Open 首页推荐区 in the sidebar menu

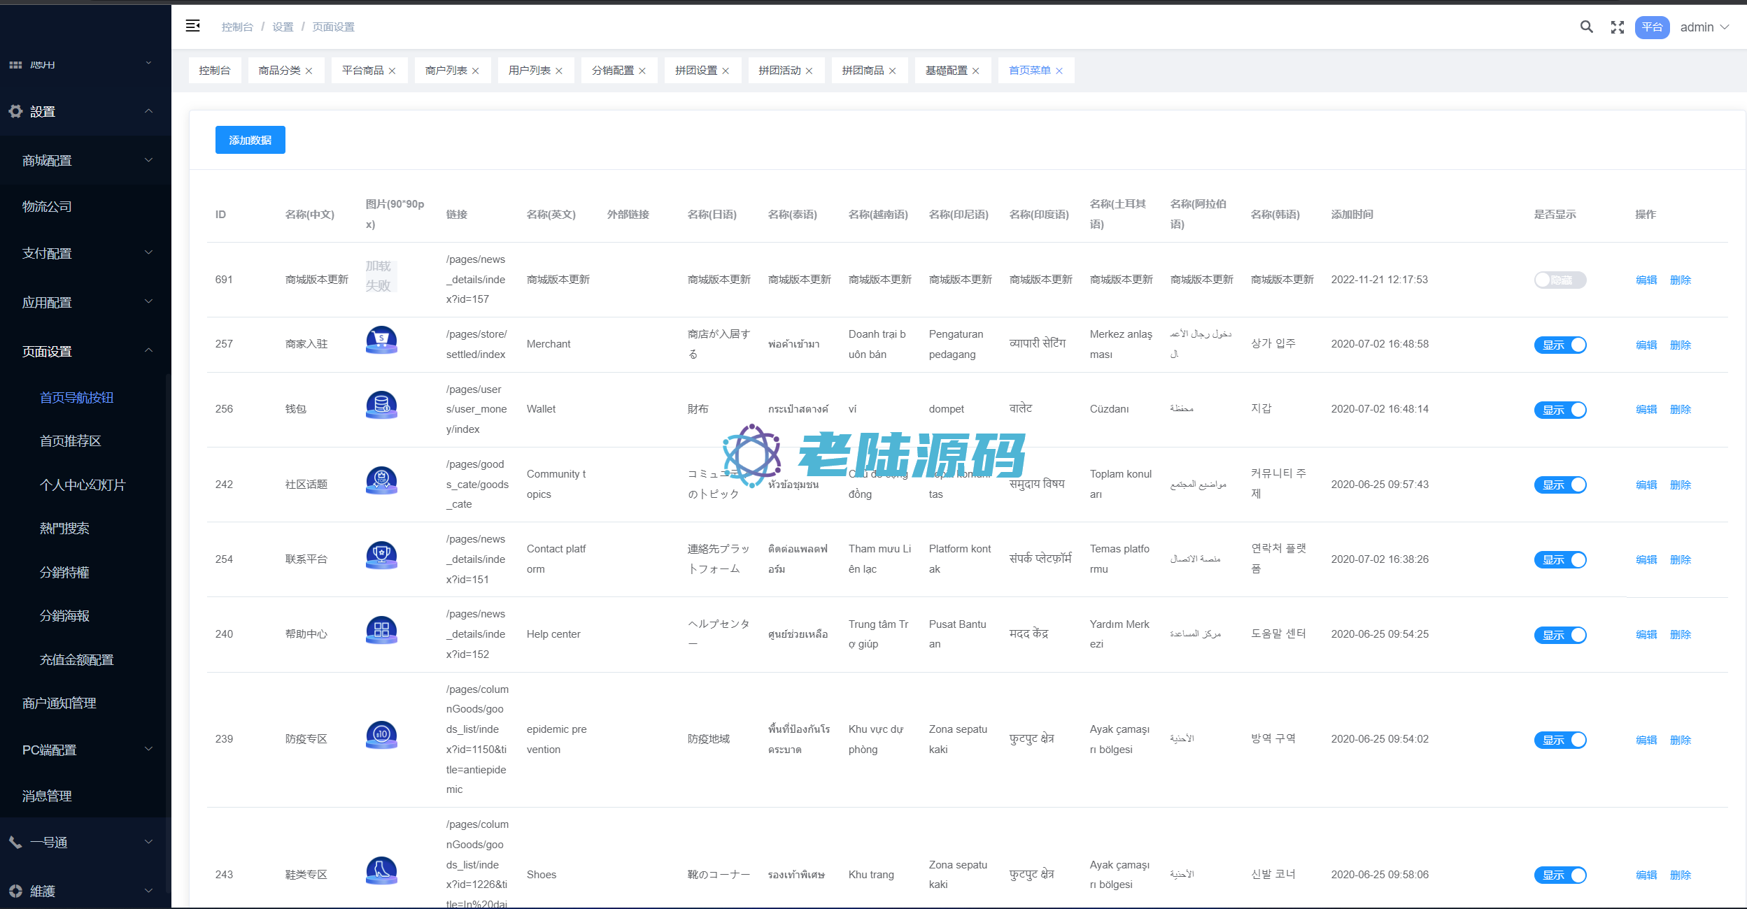point(71,441)
